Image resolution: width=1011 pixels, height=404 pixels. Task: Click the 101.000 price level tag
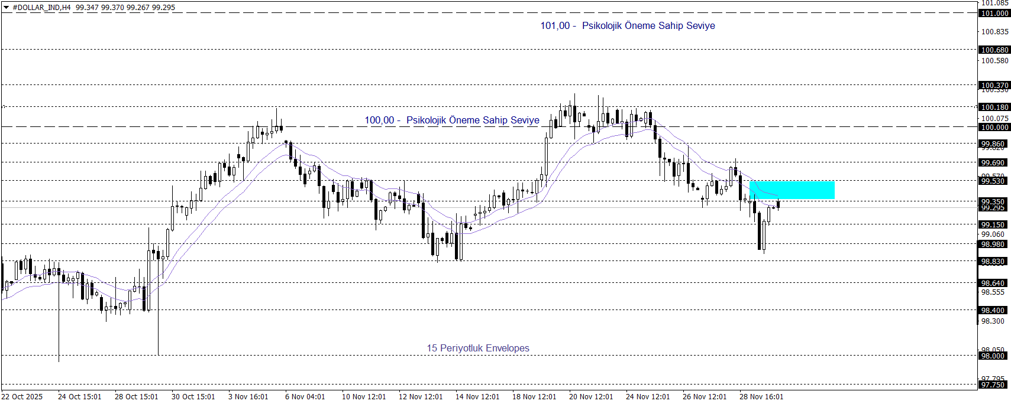994,13
